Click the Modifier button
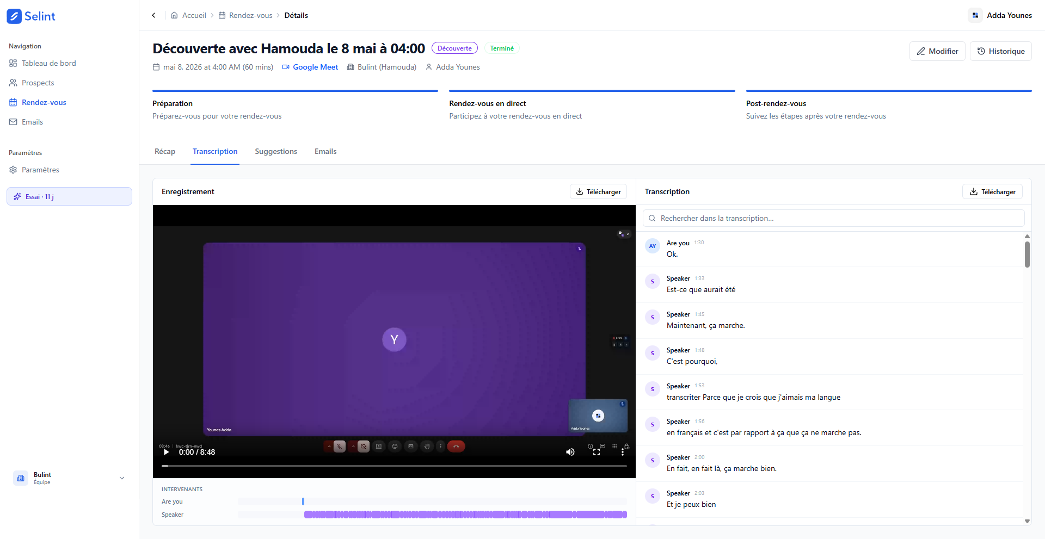 pyautogui.click(x=937, y=51)
